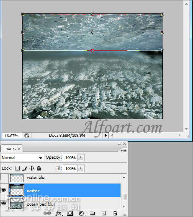This screenshot has width=193, height=217.
Task: Create a new layer
Action: [x=103, y=213]
